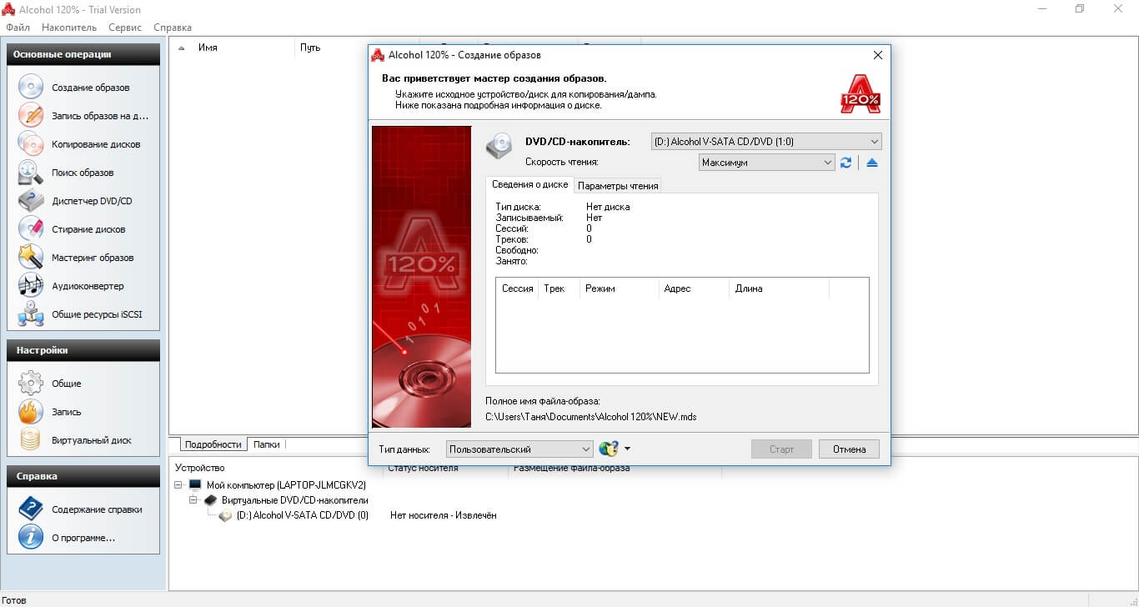Screen dimensions: 1139x607
Task: Close the Создание образов dialog
Action: coord(877,55)
